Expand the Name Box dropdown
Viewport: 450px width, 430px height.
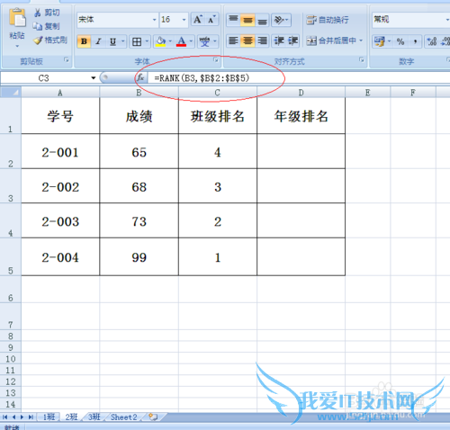(x=94, y=78)
